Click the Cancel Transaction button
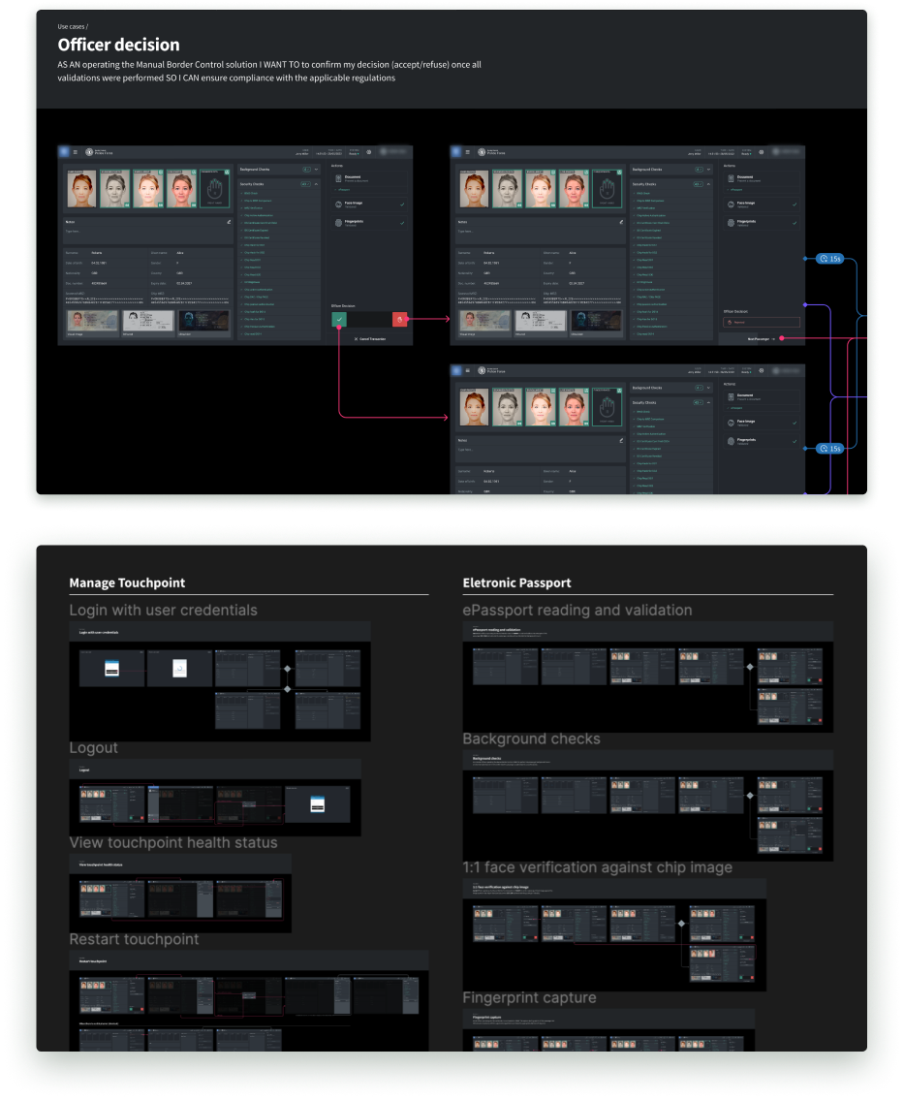The image size is (904, 1100). (371, 339)
